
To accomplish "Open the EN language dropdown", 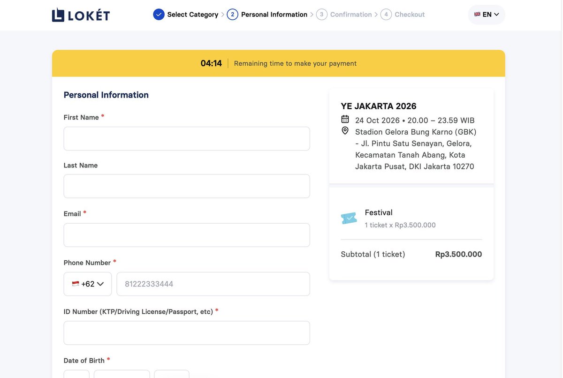I will pos(487,15).
